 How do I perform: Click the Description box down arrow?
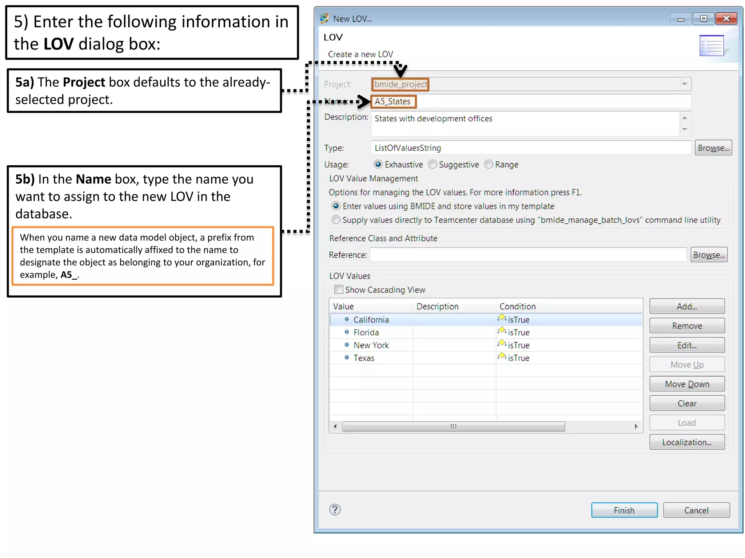(x=684, y=130)
